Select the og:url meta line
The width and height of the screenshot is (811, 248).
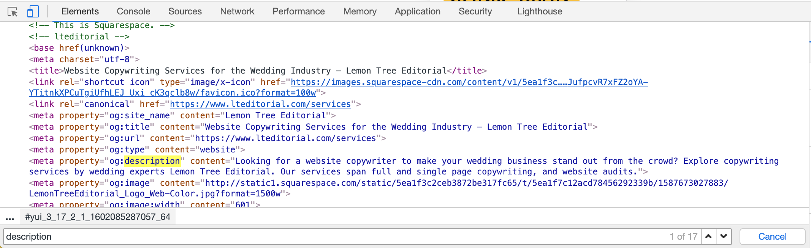pos(208,138)
